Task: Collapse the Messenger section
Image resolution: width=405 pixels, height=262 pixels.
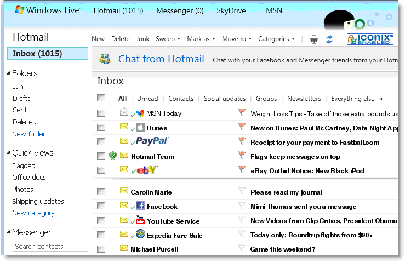Action: 9,232
